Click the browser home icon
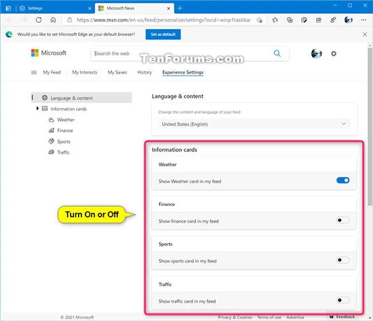 (x=53, y=20)
